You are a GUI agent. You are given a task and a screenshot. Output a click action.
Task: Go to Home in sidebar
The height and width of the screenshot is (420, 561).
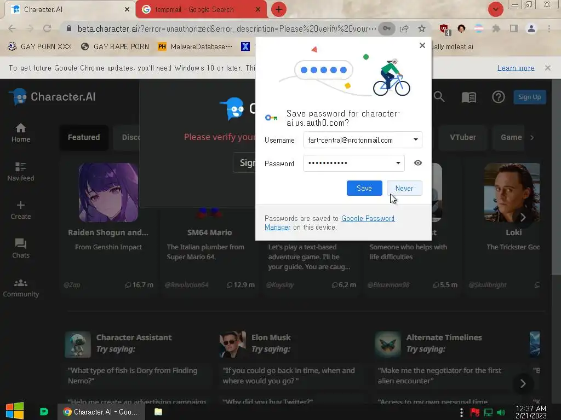coord(21,133)
